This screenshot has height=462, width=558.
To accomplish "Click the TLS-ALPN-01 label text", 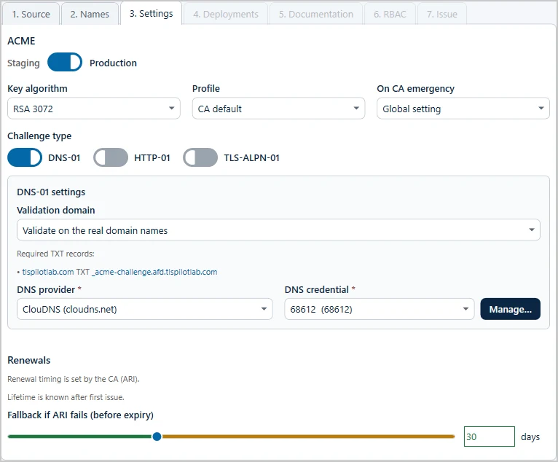I will point(251,157).
